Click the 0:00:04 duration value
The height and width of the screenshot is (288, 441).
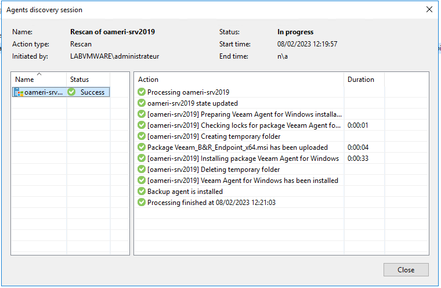358,147
